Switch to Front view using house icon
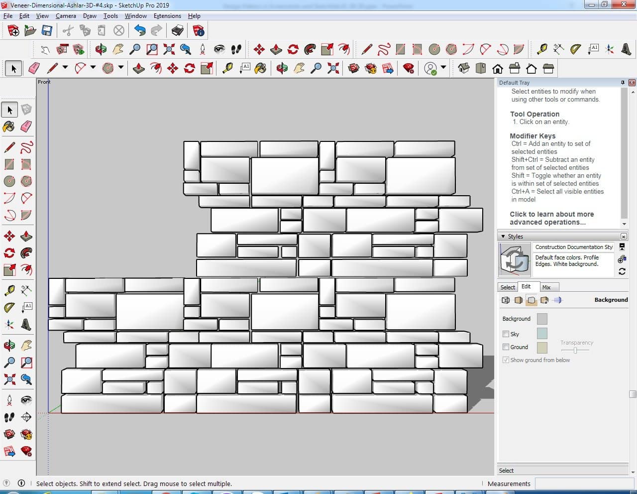Viewport: 637px width, 494px height. [x=497, y=68]
